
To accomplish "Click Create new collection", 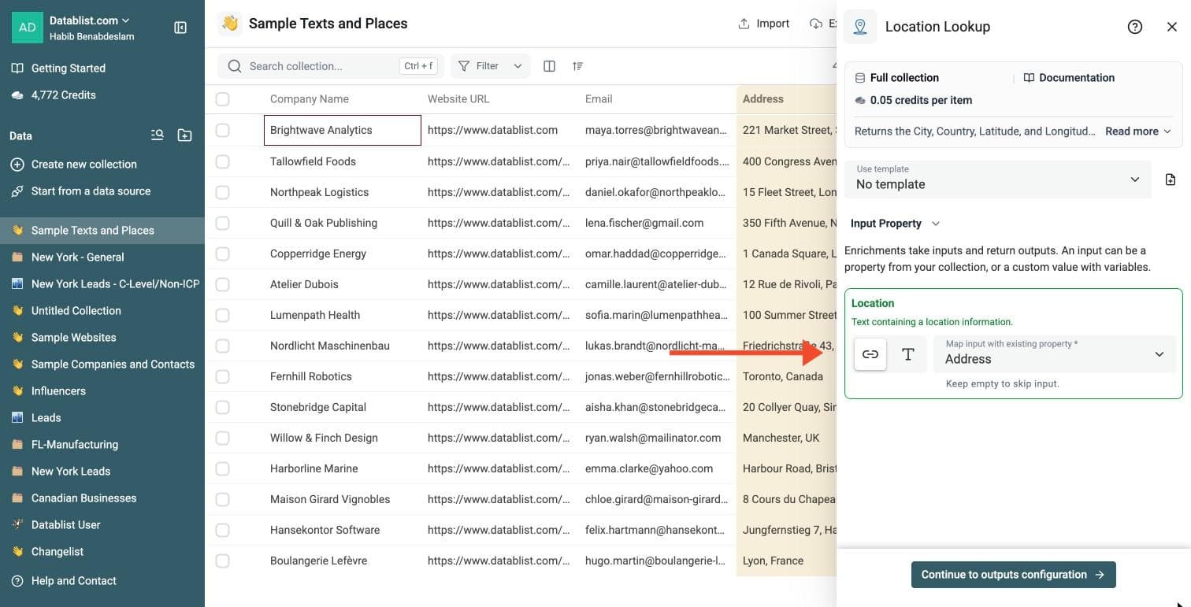I will click(84, 165).
